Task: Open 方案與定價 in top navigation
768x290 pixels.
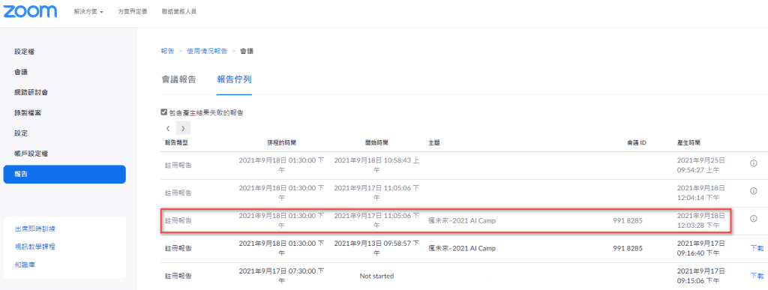Action: click(132, 11)
